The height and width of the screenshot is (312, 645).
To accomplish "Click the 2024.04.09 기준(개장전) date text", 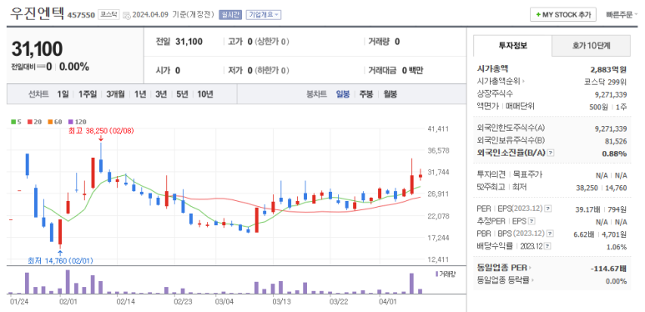I will (x=174, y=15).
